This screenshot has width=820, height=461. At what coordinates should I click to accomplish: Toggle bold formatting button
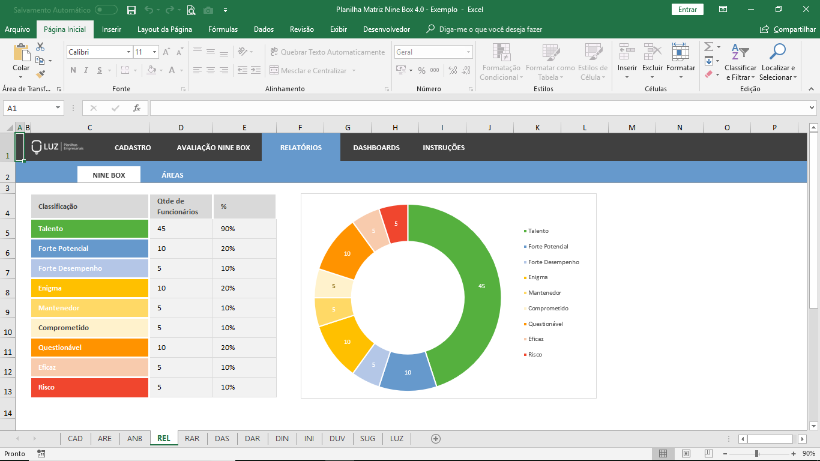[x=73, y=70]
